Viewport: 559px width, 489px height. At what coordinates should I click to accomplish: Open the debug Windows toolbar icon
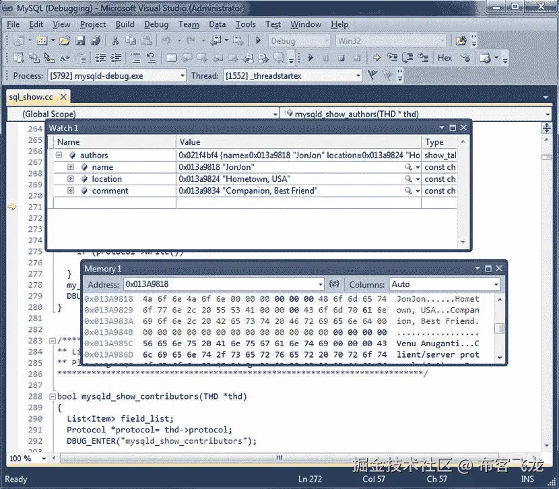485,58
